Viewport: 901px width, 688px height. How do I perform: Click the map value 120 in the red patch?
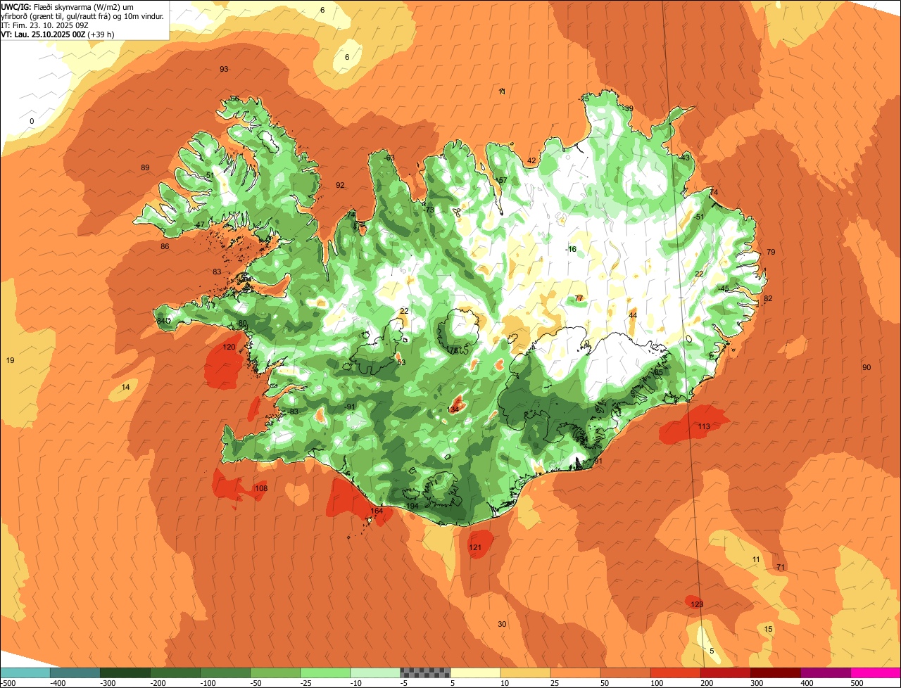click(229, 347)
